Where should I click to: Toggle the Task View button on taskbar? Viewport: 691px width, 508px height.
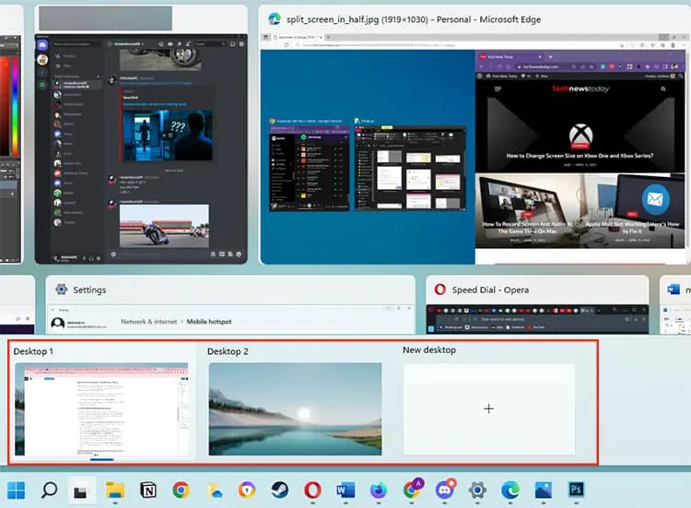click(x=81, y=490)
